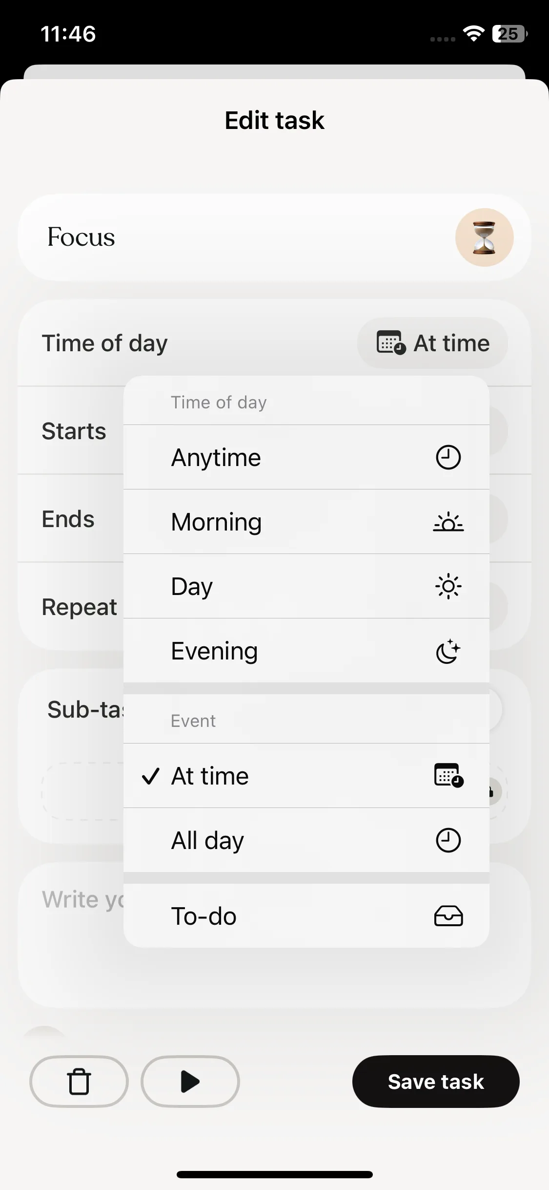The height and width of the screenshot is (1190, 549).
Task: Open the At time dropdown selector
Action: 432,343
